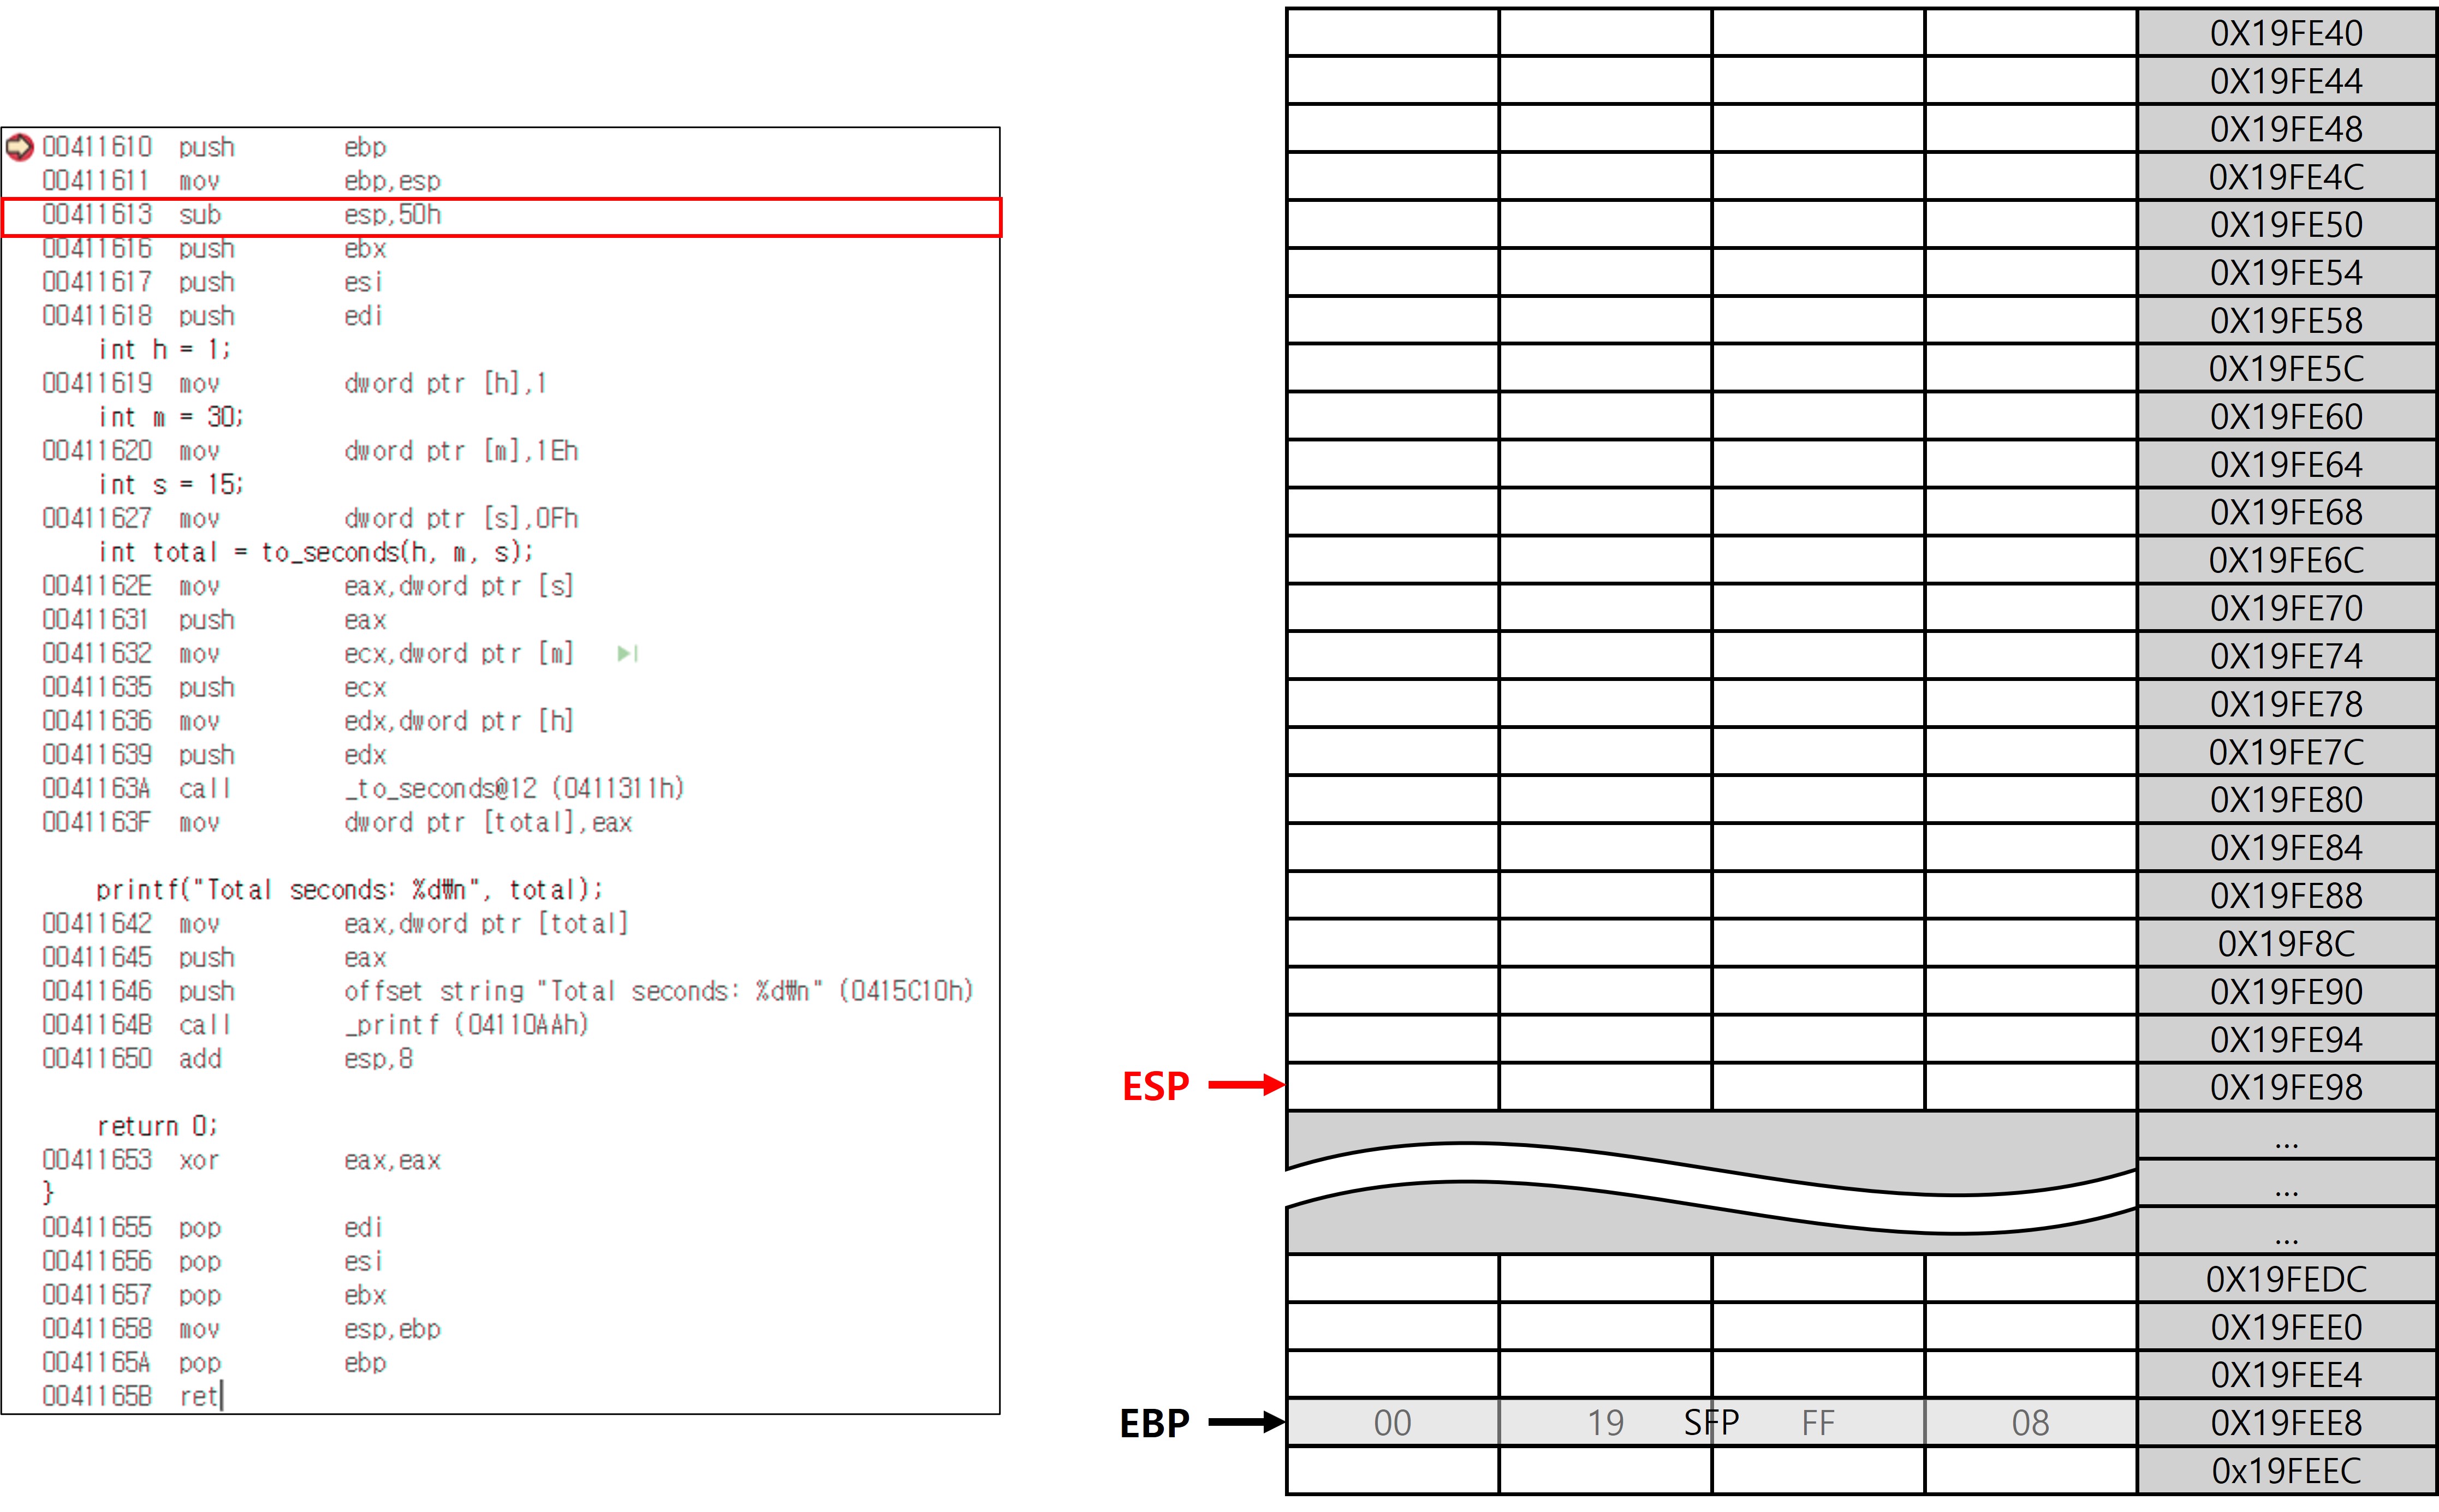Image resolution: width=2439 pixels, height=1512 pixels.
Task: Click the black EBP arrow pointer
Action: coord(1246,1422)
